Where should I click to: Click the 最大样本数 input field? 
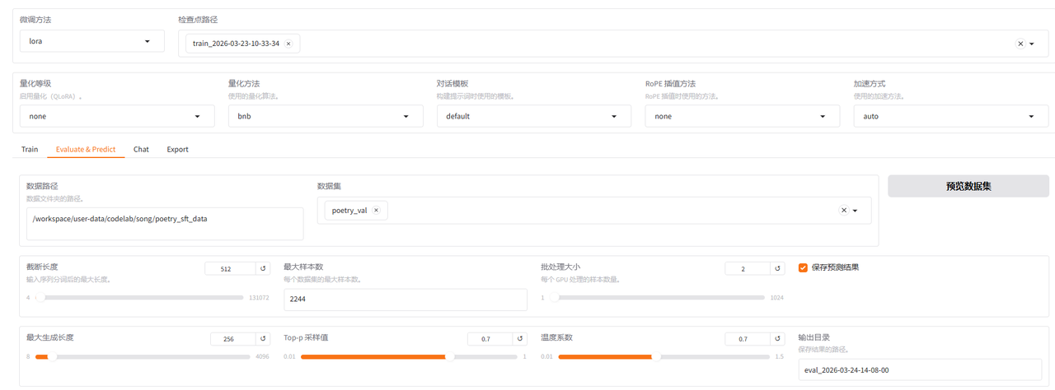click(405, 299)
